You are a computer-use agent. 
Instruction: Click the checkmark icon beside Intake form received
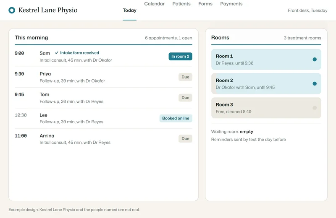(x=57, y=53)
